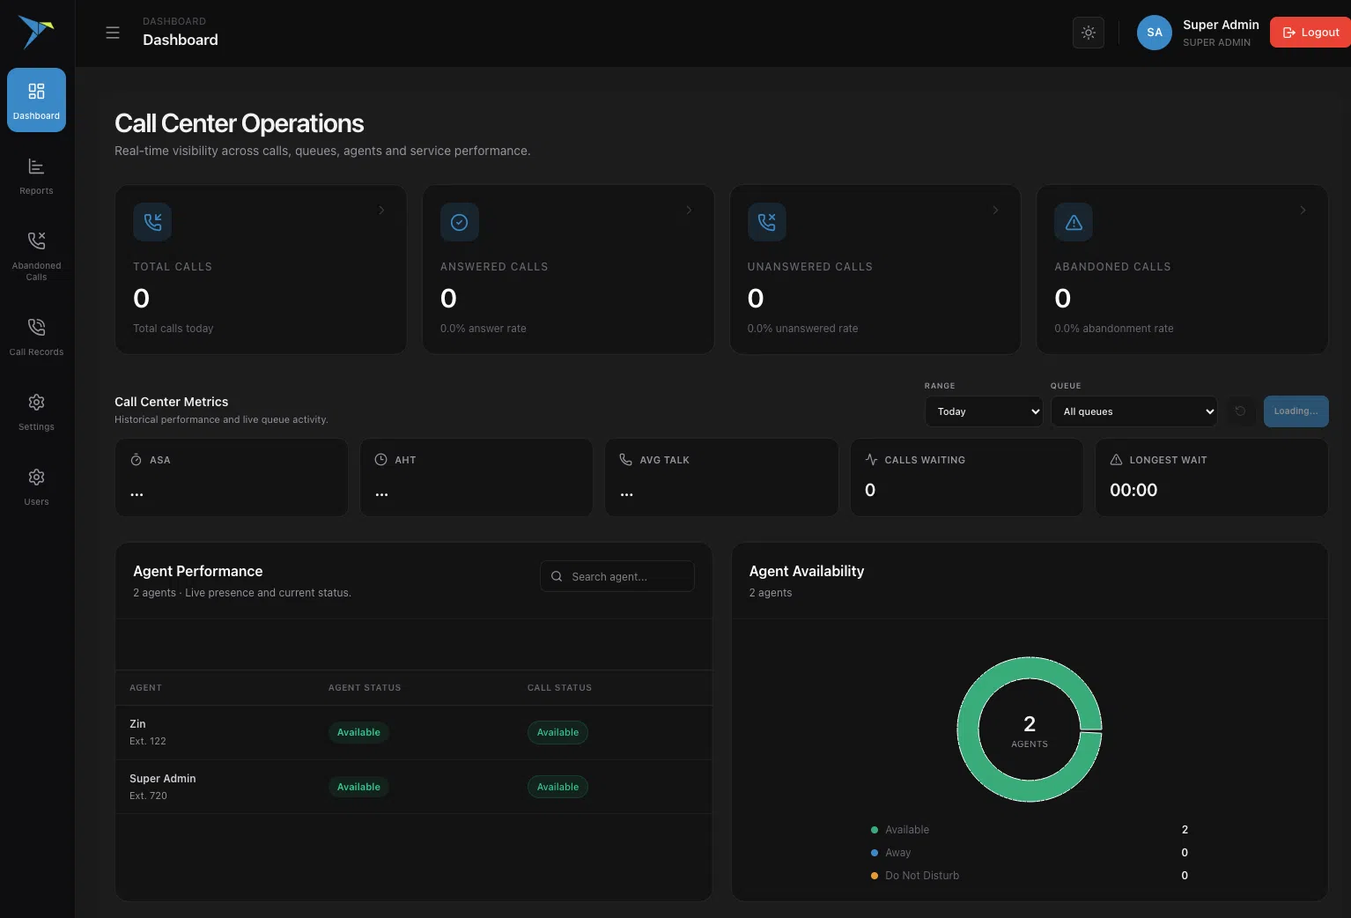Click 0.0% answer rate text

484,329
